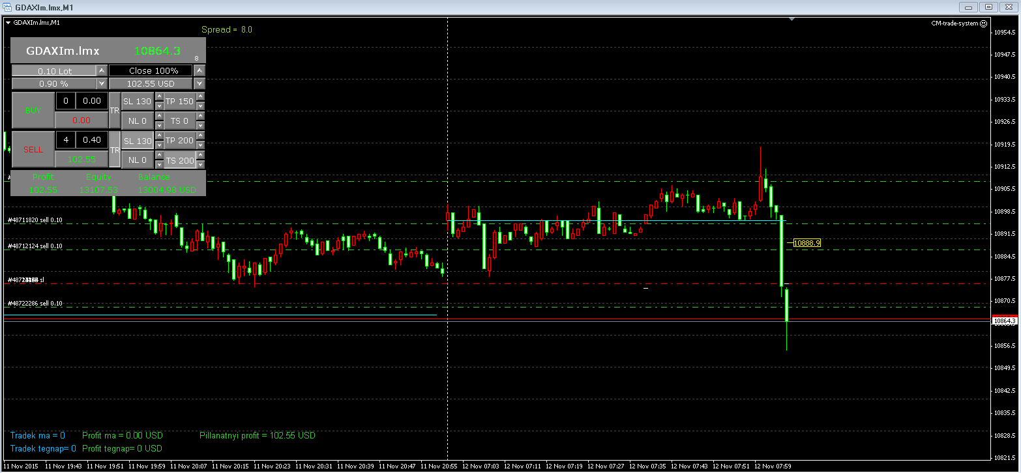
Task: Click the TP 150 button in BUY row
Action: 179,102
